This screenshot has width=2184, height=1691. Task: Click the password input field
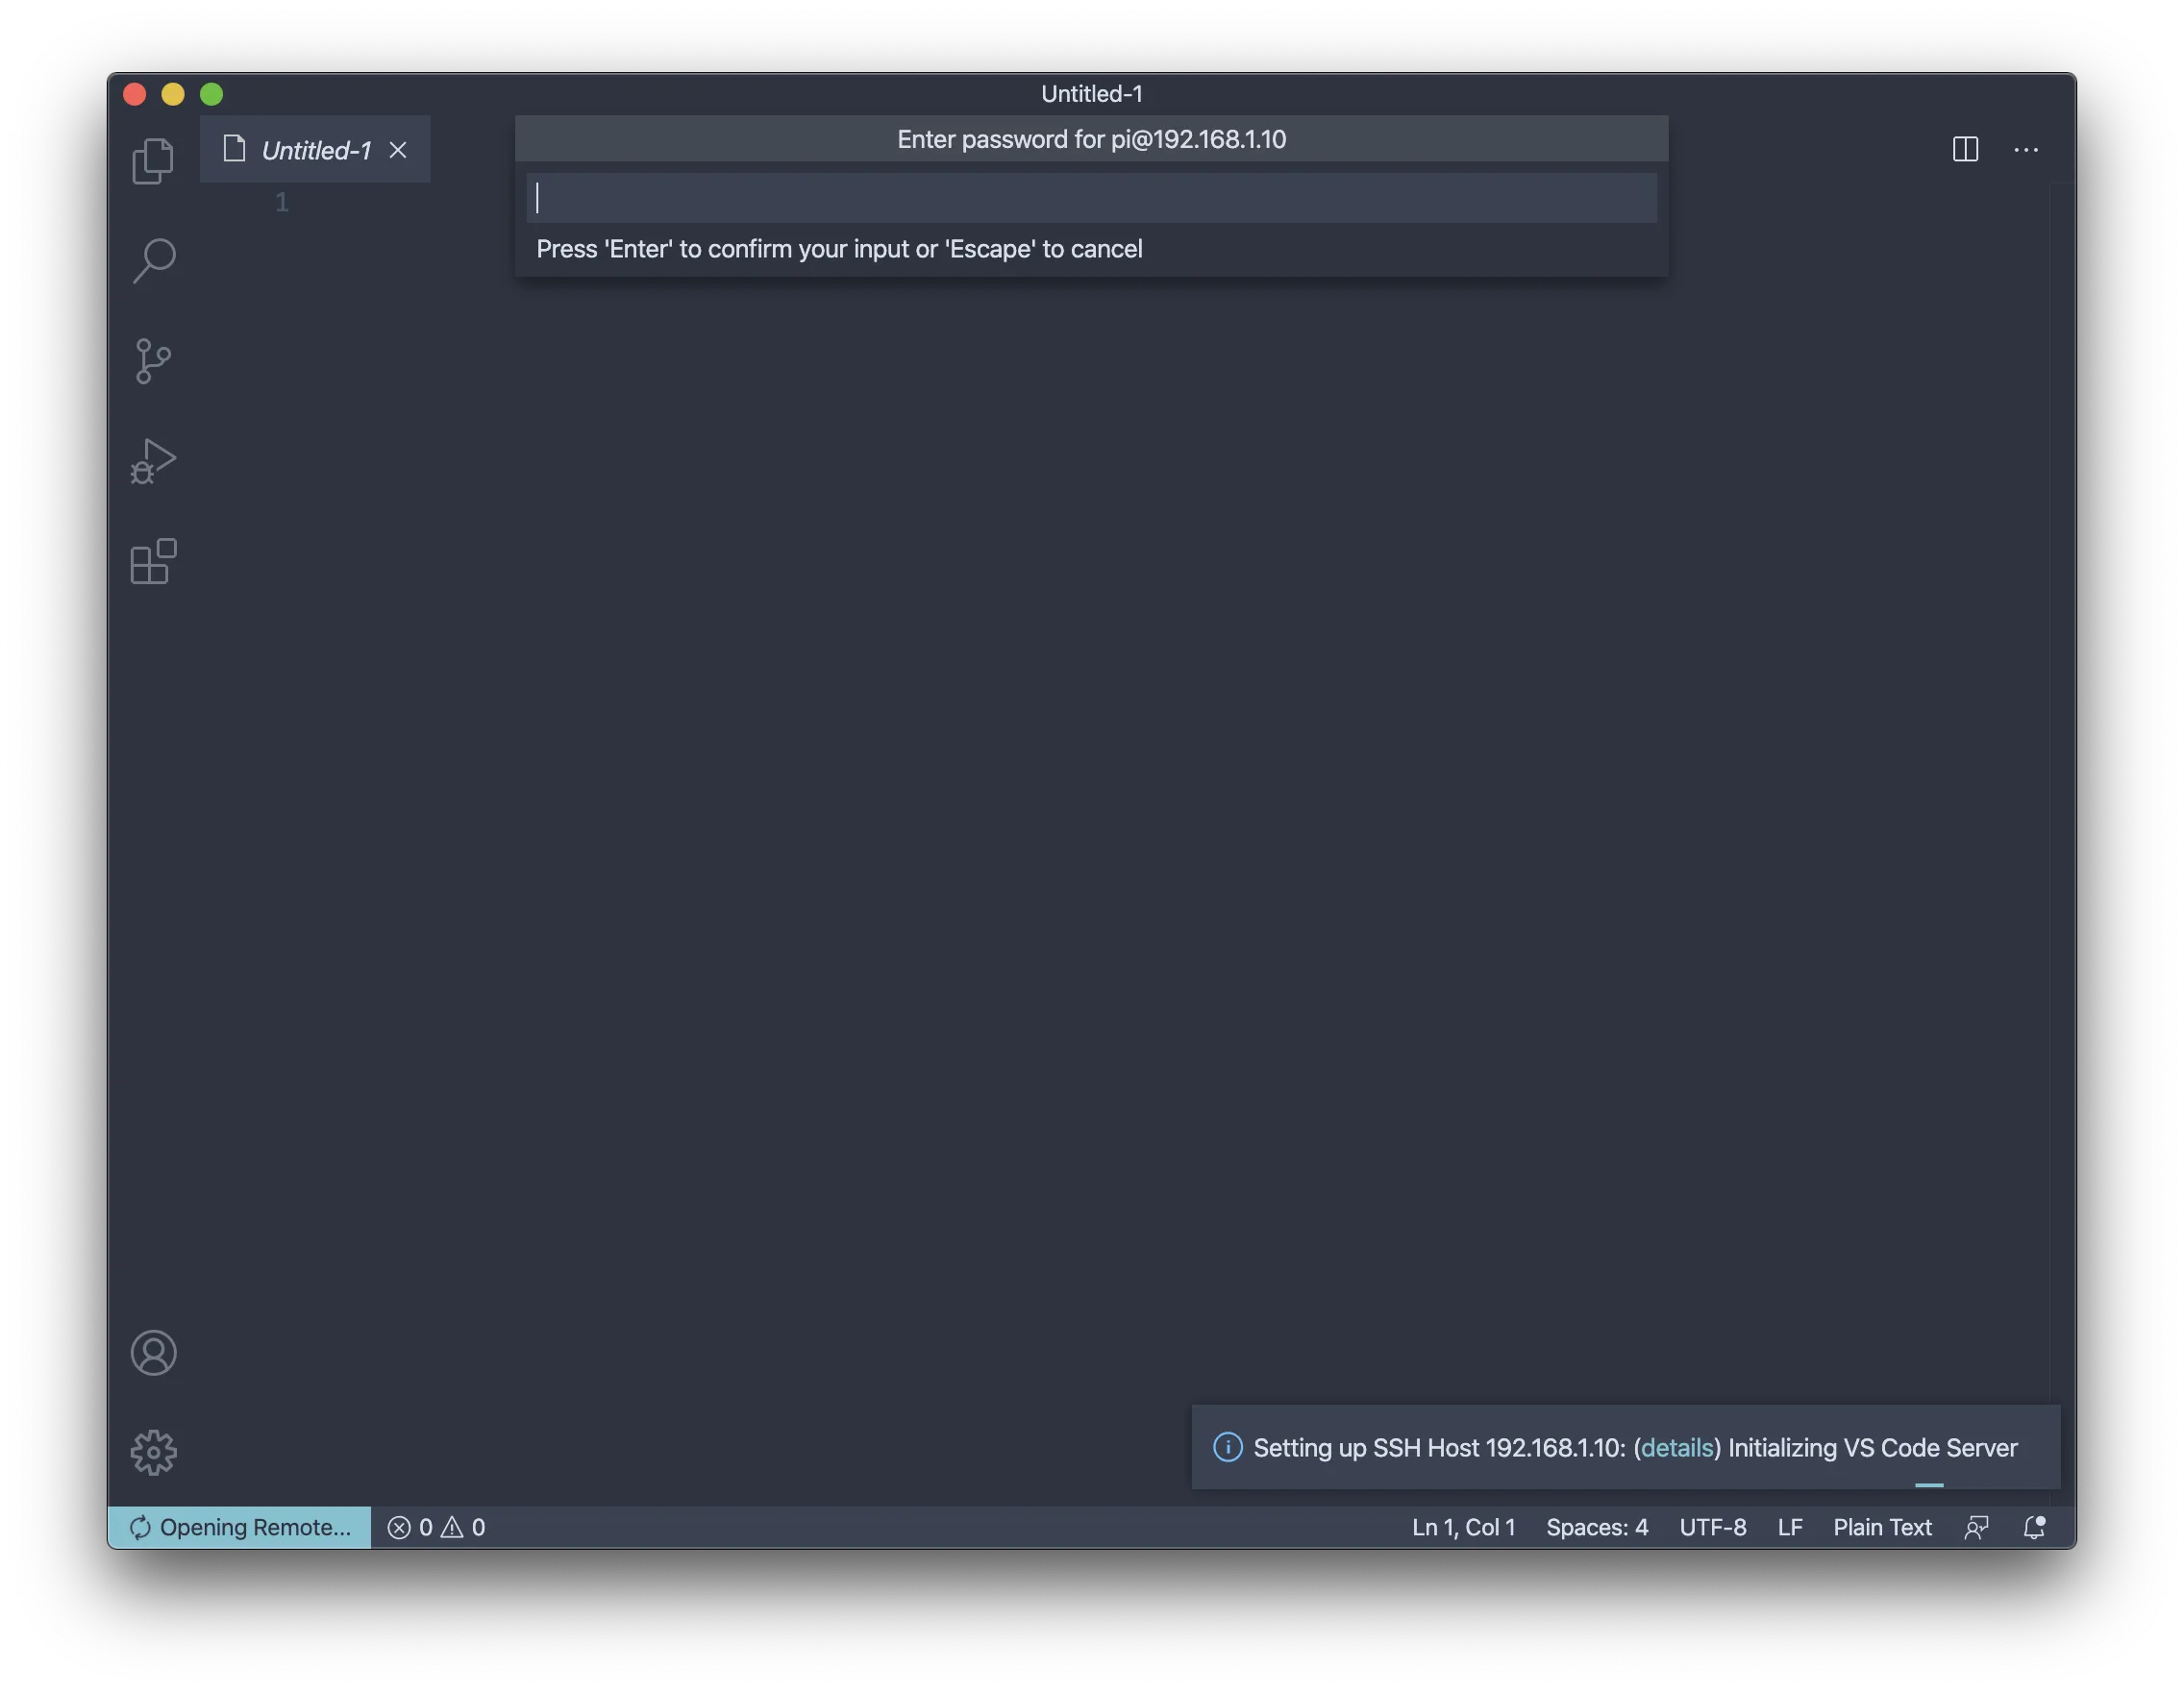pos(1091,198)
